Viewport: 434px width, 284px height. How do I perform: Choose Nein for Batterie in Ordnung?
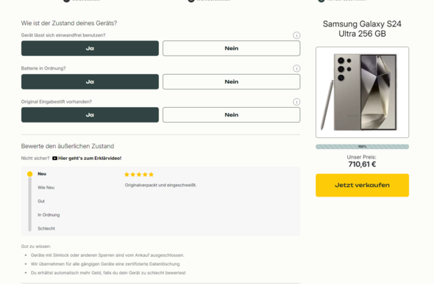coord(232,81)
